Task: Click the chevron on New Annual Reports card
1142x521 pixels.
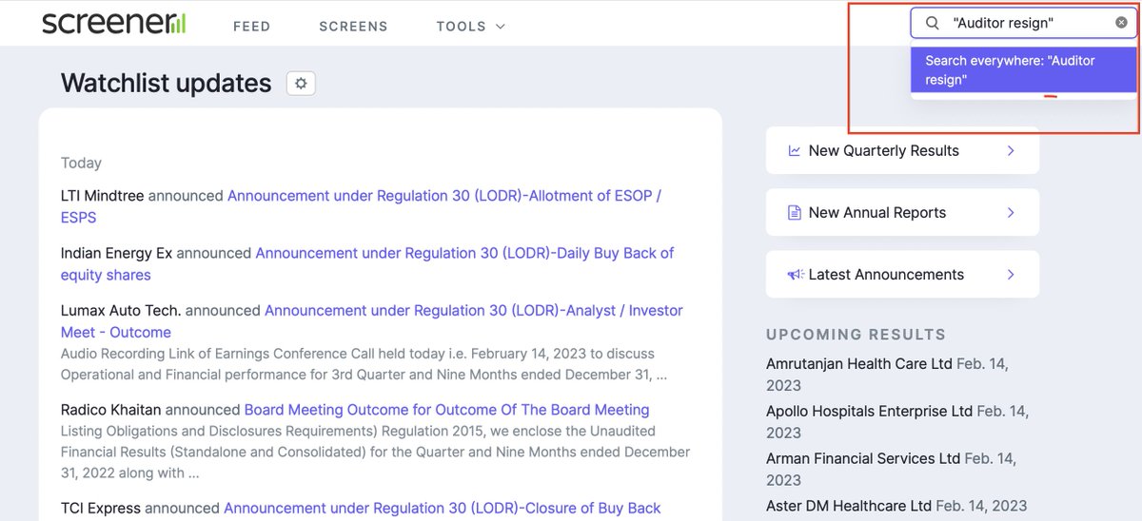Action: tap(1011, 212)
